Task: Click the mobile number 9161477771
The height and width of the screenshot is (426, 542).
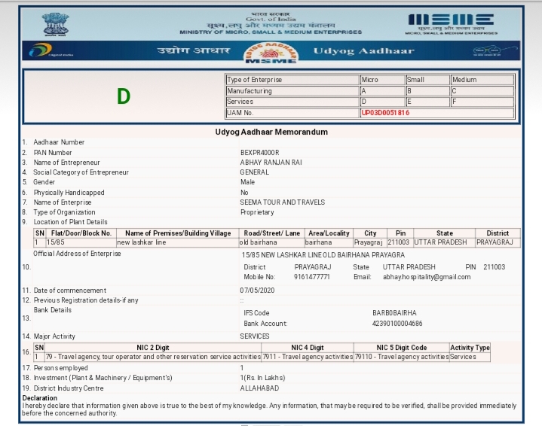Action: (x=312, y=277)
